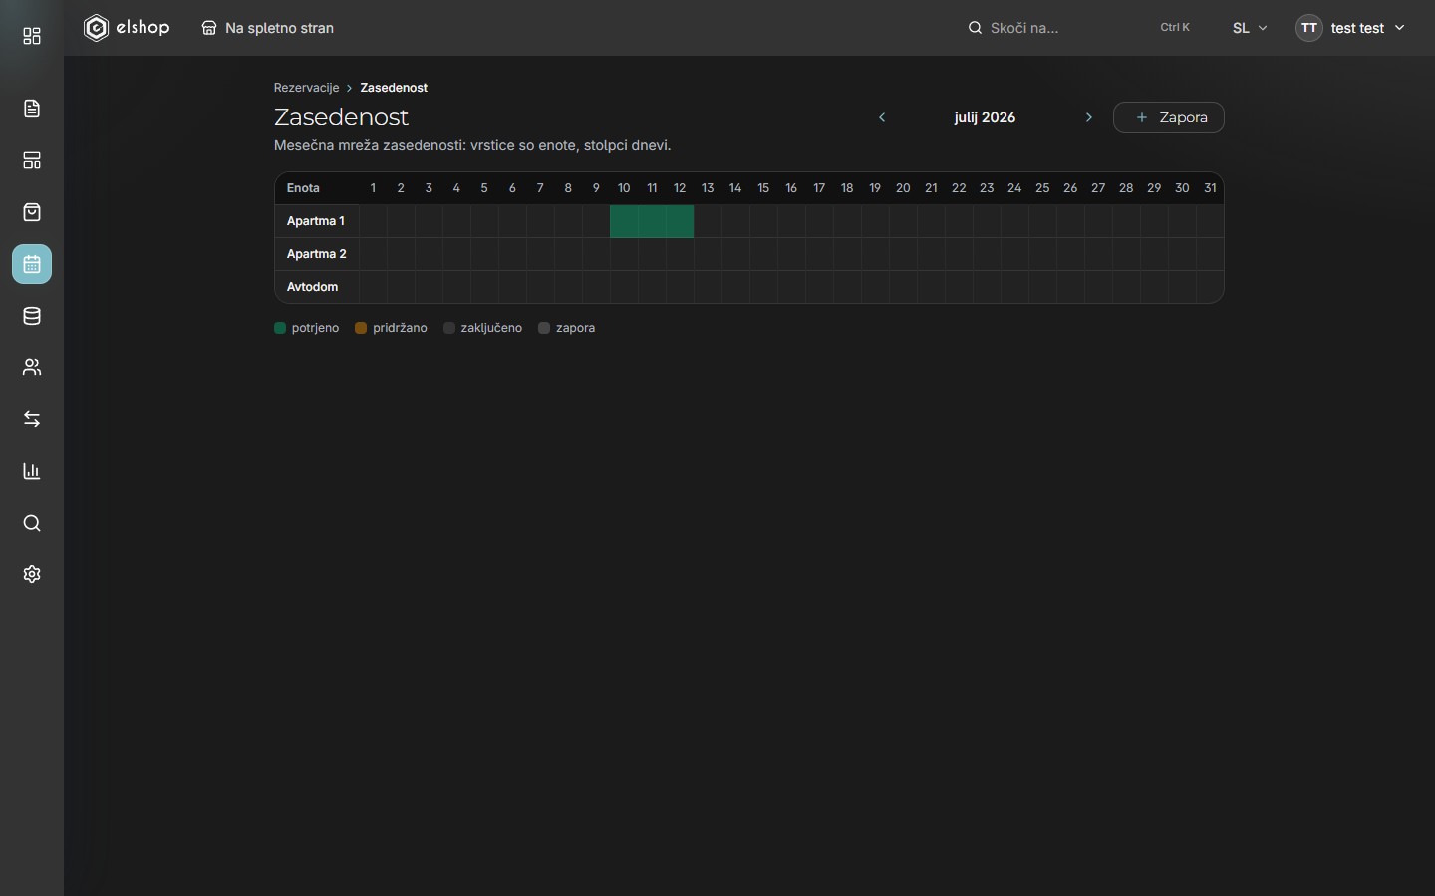Click the Enota column header
This screenshot has width=1435, height=896.
pyautogui.click(x=303, y=188)
